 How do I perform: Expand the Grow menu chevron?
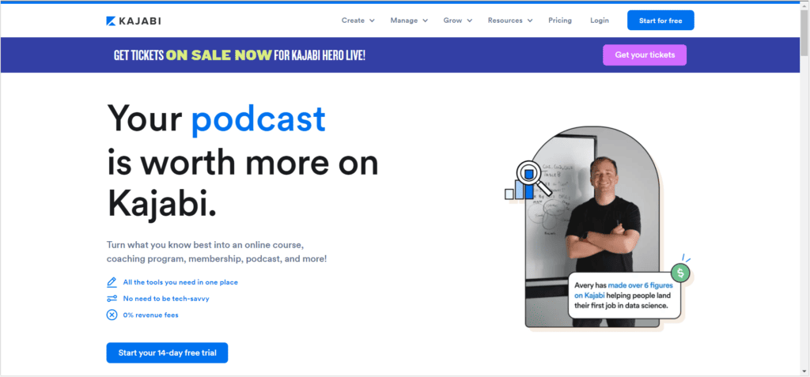coord(470,21)
